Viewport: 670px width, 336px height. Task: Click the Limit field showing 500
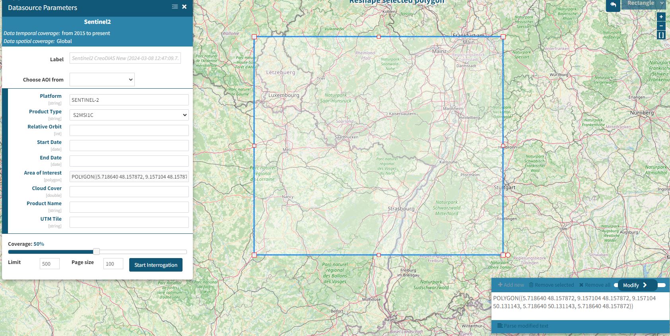[50, 264]
